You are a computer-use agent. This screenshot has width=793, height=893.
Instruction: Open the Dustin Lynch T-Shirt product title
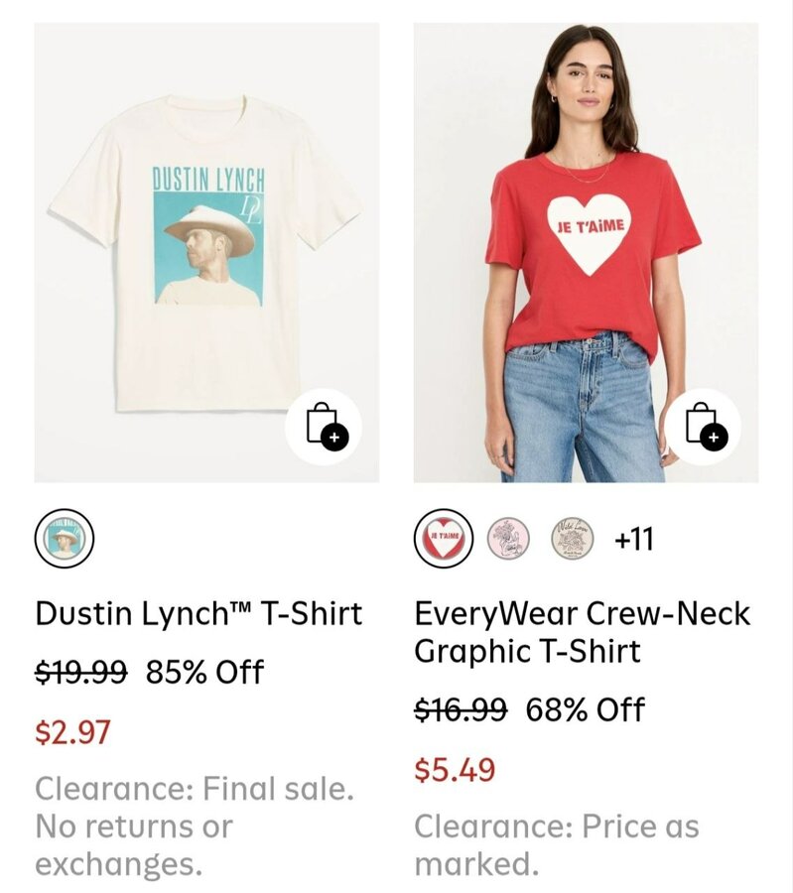pyautogui.click(x=198, y=612)
